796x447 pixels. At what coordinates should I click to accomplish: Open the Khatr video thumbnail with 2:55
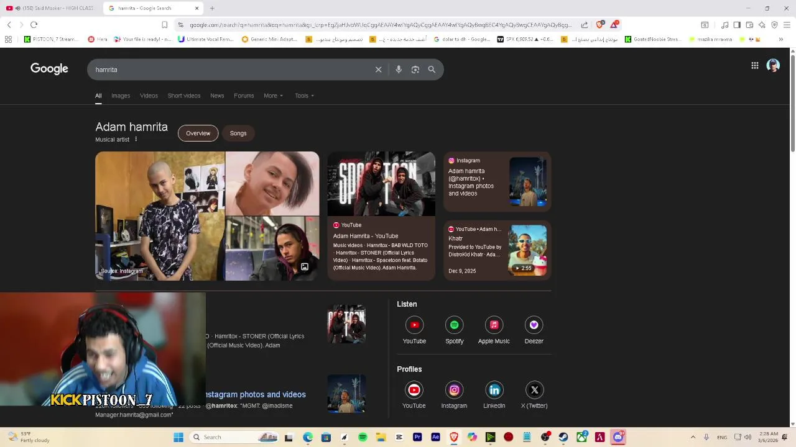click(527, 250)
